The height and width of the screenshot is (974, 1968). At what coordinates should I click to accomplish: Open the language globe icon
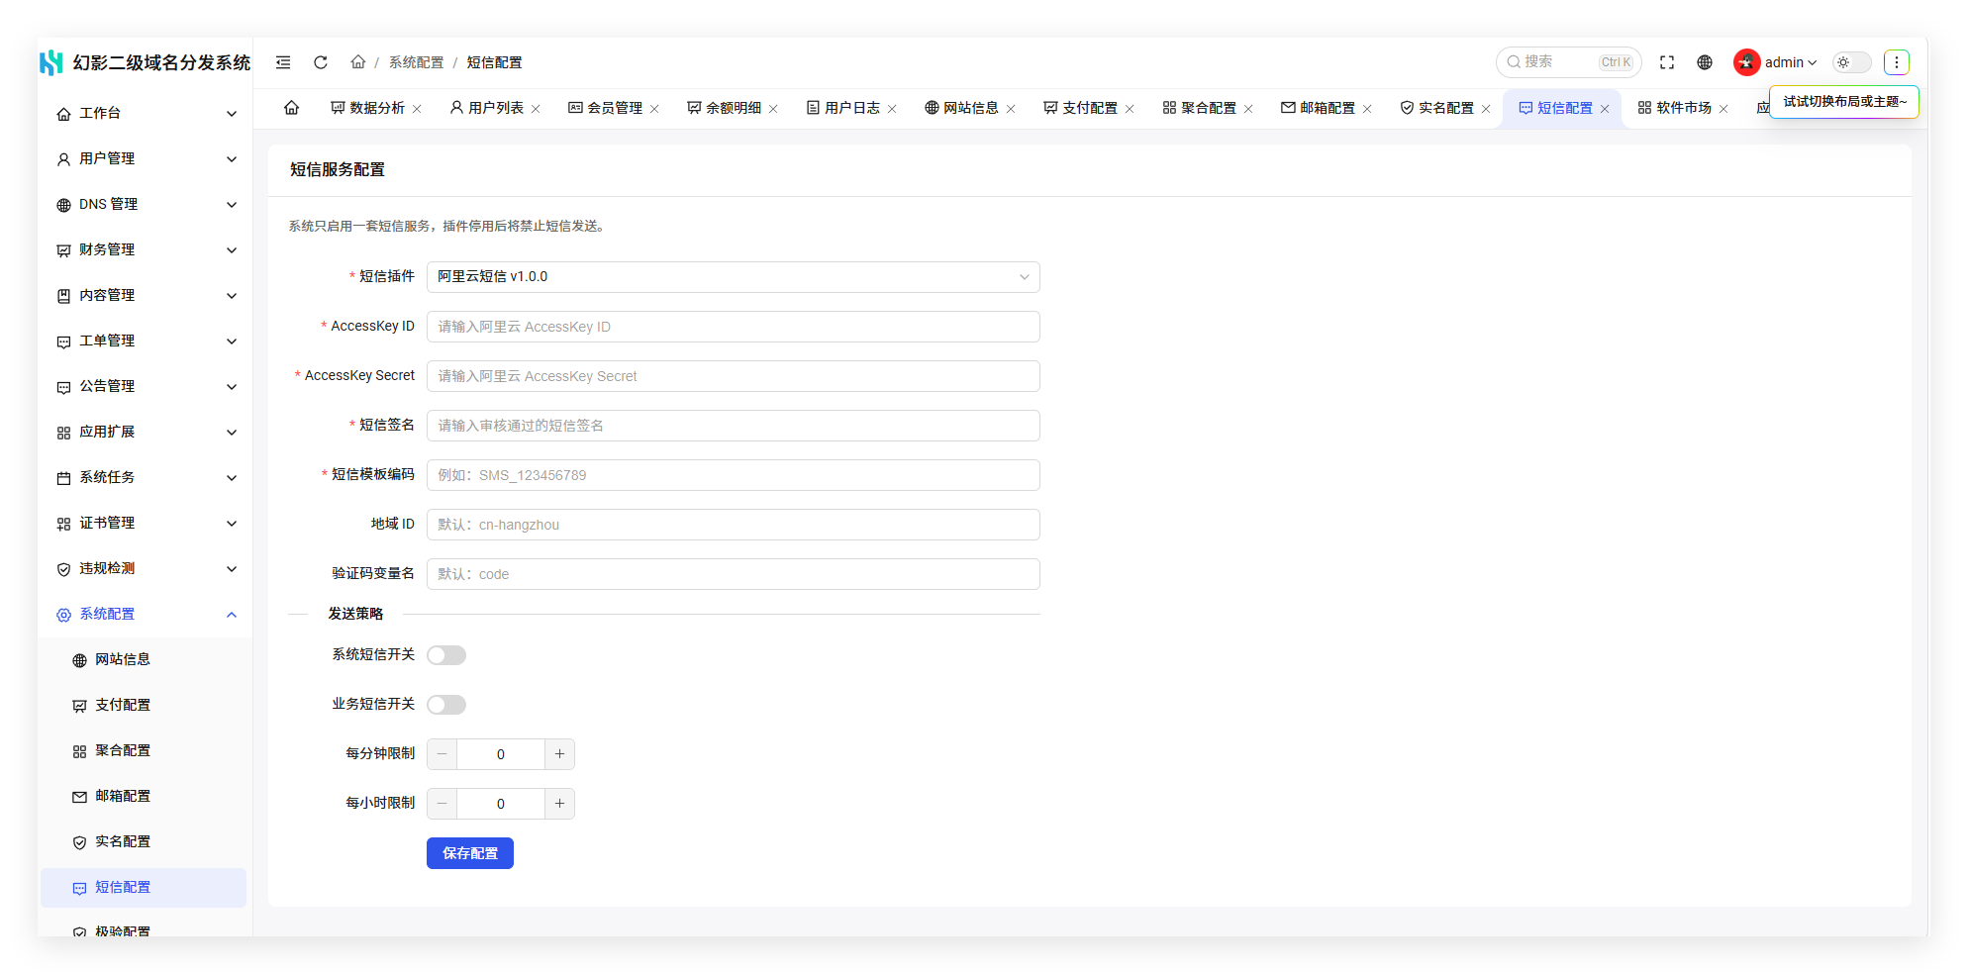coord(1705,62)
